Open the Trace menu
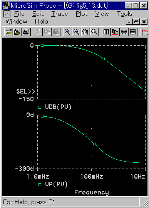This screenshot has width=149, height=208. [x=60, y=14]
